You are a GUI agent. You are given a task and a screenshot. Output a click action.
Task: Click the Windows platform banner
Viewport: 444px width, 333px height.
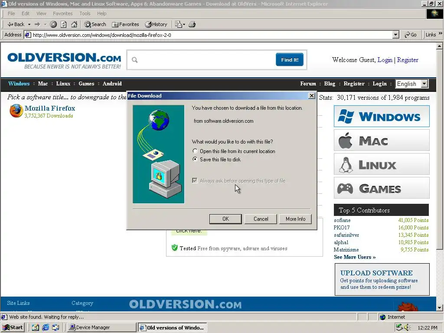pos(382,116)
